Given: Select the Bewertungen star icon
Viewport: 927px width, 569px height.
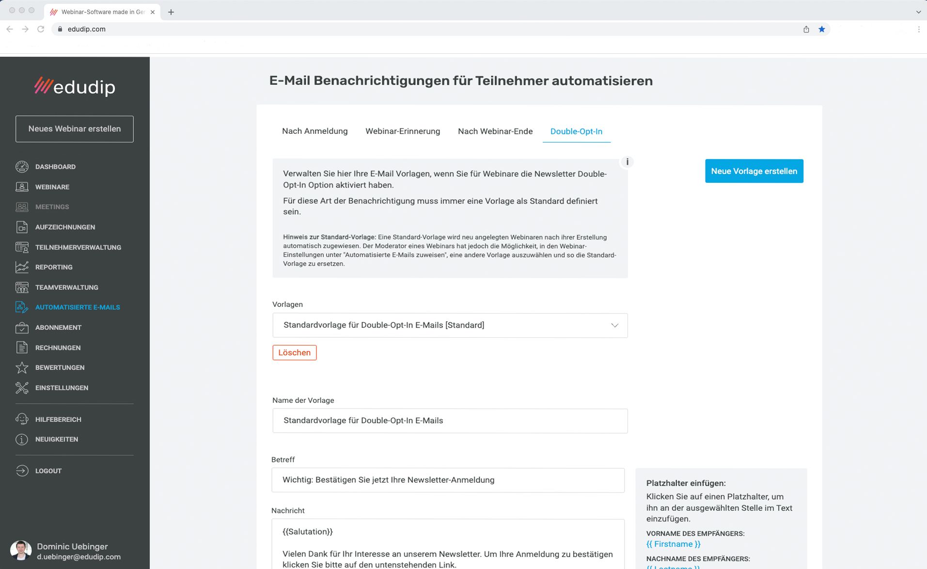Looking at the screenshot, I should pyautogui.click(x=22, y=368).
